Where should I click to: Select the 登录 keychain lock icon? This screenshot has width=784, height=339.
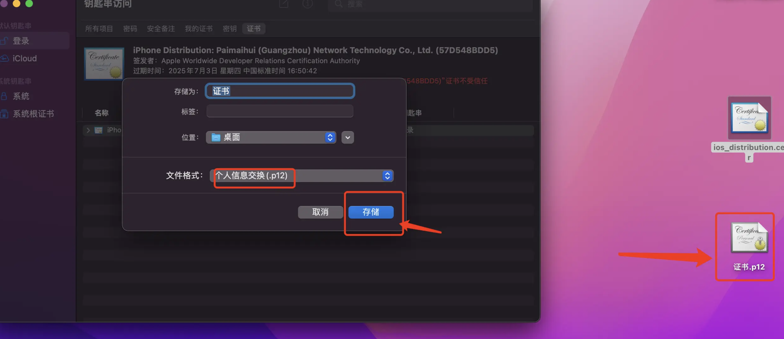pyautogui.click(x=4, y=41)
